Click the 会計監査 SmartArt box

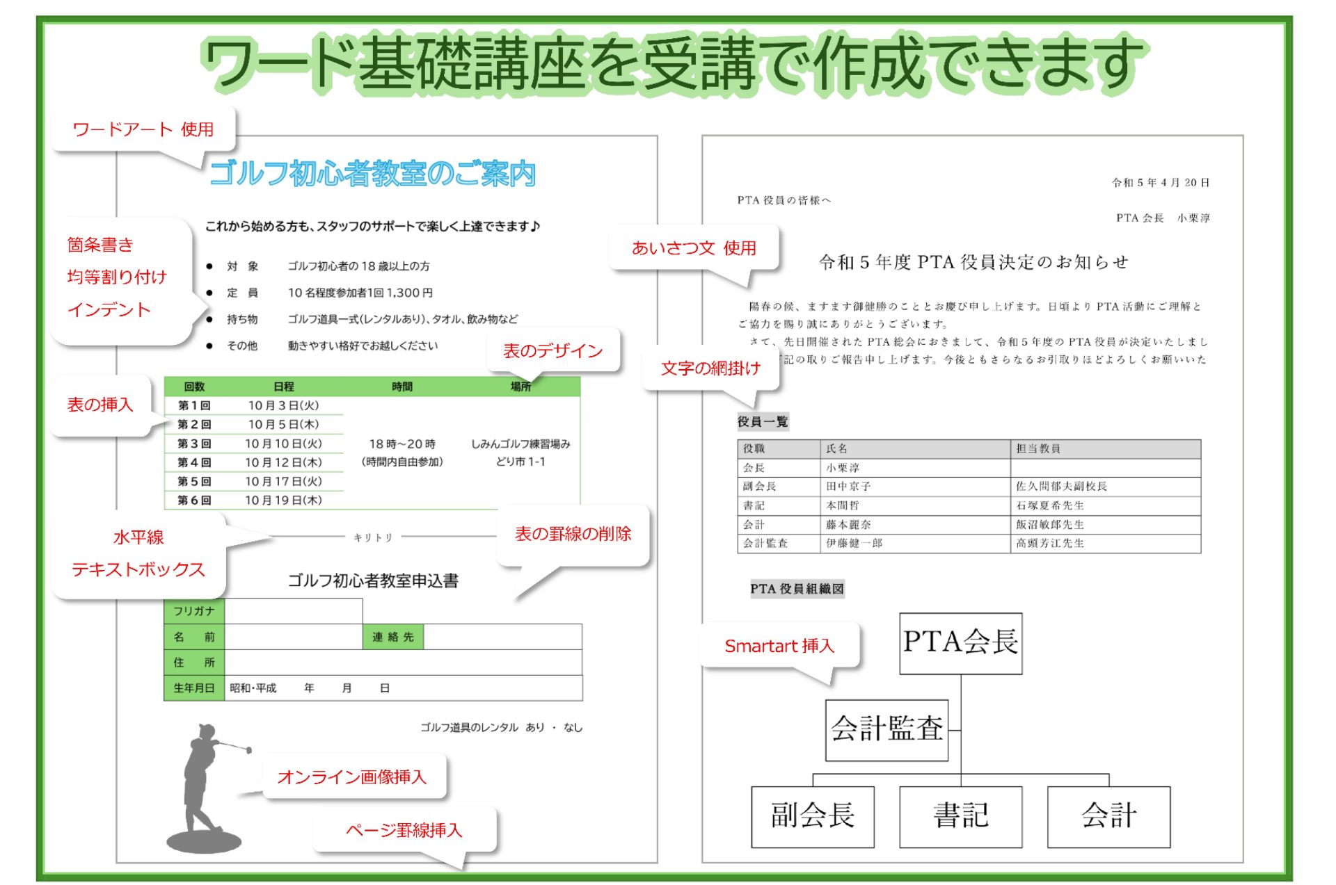click(886, 729)
